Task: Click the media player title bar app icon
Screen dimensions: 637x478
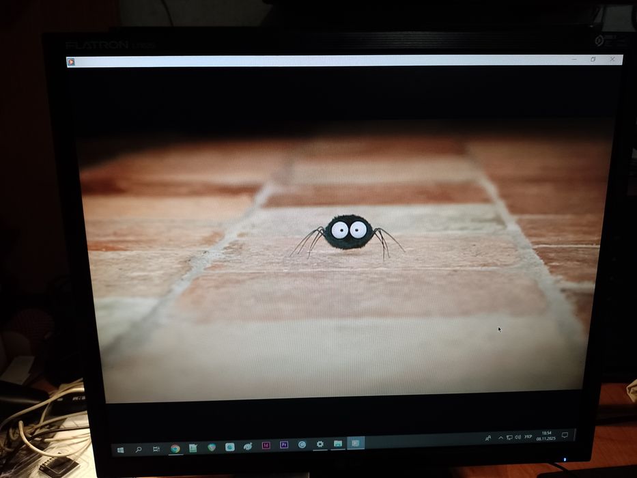Action: [71, 61]
